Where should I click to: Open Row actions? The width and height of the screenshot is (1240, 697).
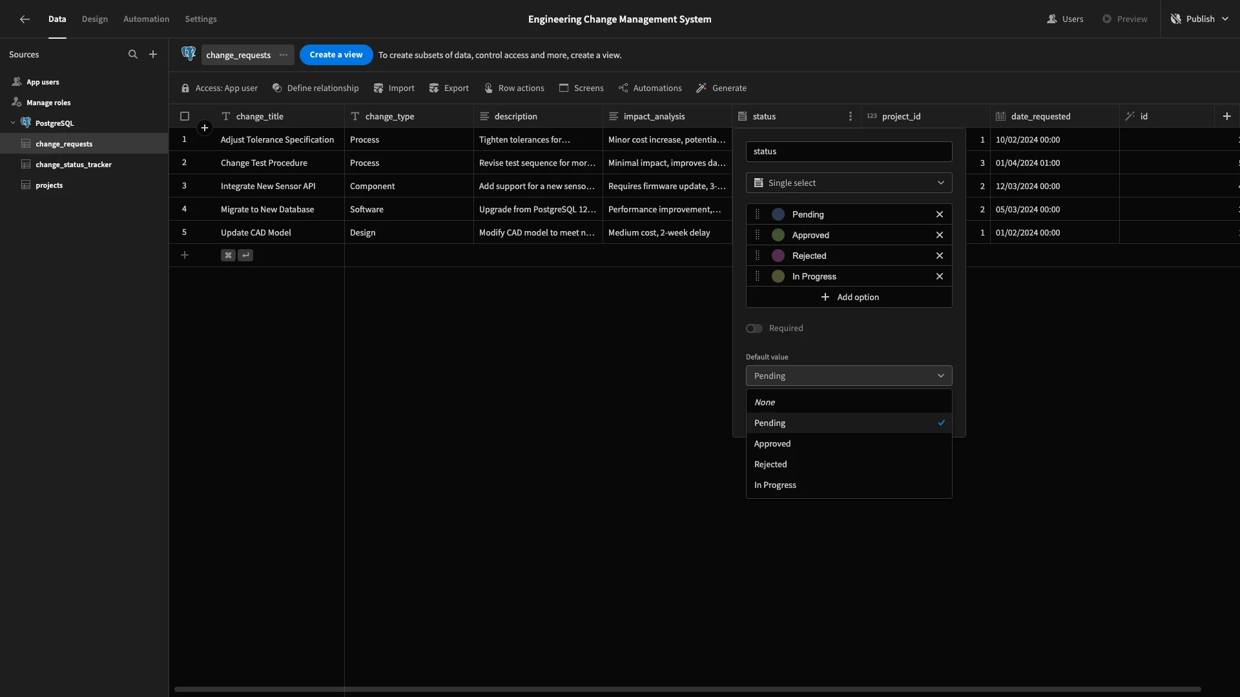click(514, 88)
